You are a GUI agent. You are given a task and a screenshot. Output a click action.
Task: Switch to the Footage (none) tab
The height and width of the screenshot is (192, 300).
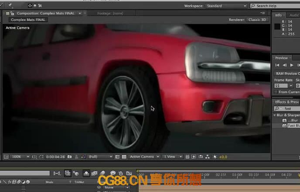(110, 13)
